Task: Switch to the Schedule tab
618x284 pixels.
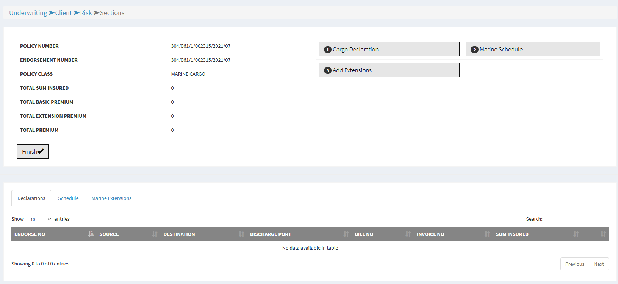Action: point(68,198)
